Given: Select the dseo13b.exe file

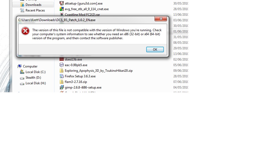Looking at the screenshot, I should pos(73,59).
